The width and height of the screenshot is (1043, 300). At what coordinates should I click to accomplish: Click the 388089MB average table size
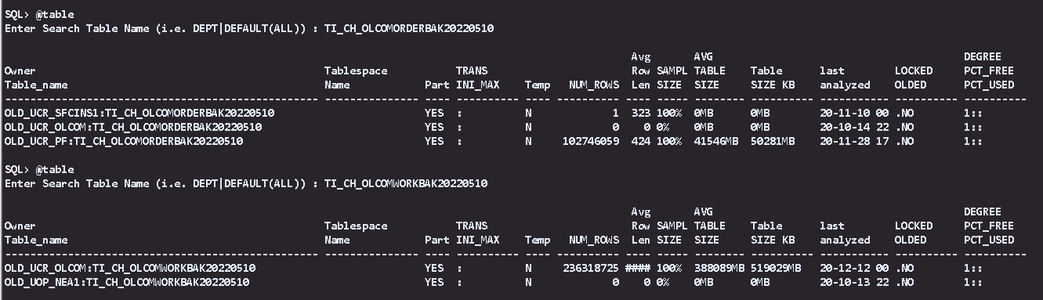point(719,268)
